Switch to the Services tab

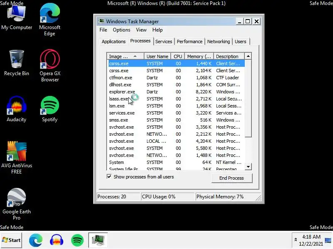point(164,41)
